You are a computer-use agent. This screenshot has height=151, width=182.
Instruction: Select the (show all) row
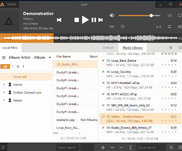click(26, 77)
